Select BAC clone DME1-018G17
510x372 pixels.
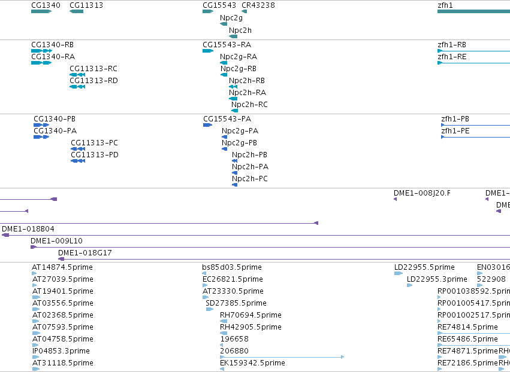tap(85, 253)
